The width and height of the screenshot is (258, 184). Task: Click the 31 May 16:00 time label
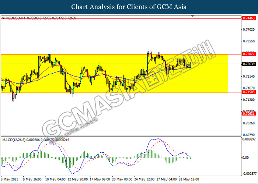point(189,179)
